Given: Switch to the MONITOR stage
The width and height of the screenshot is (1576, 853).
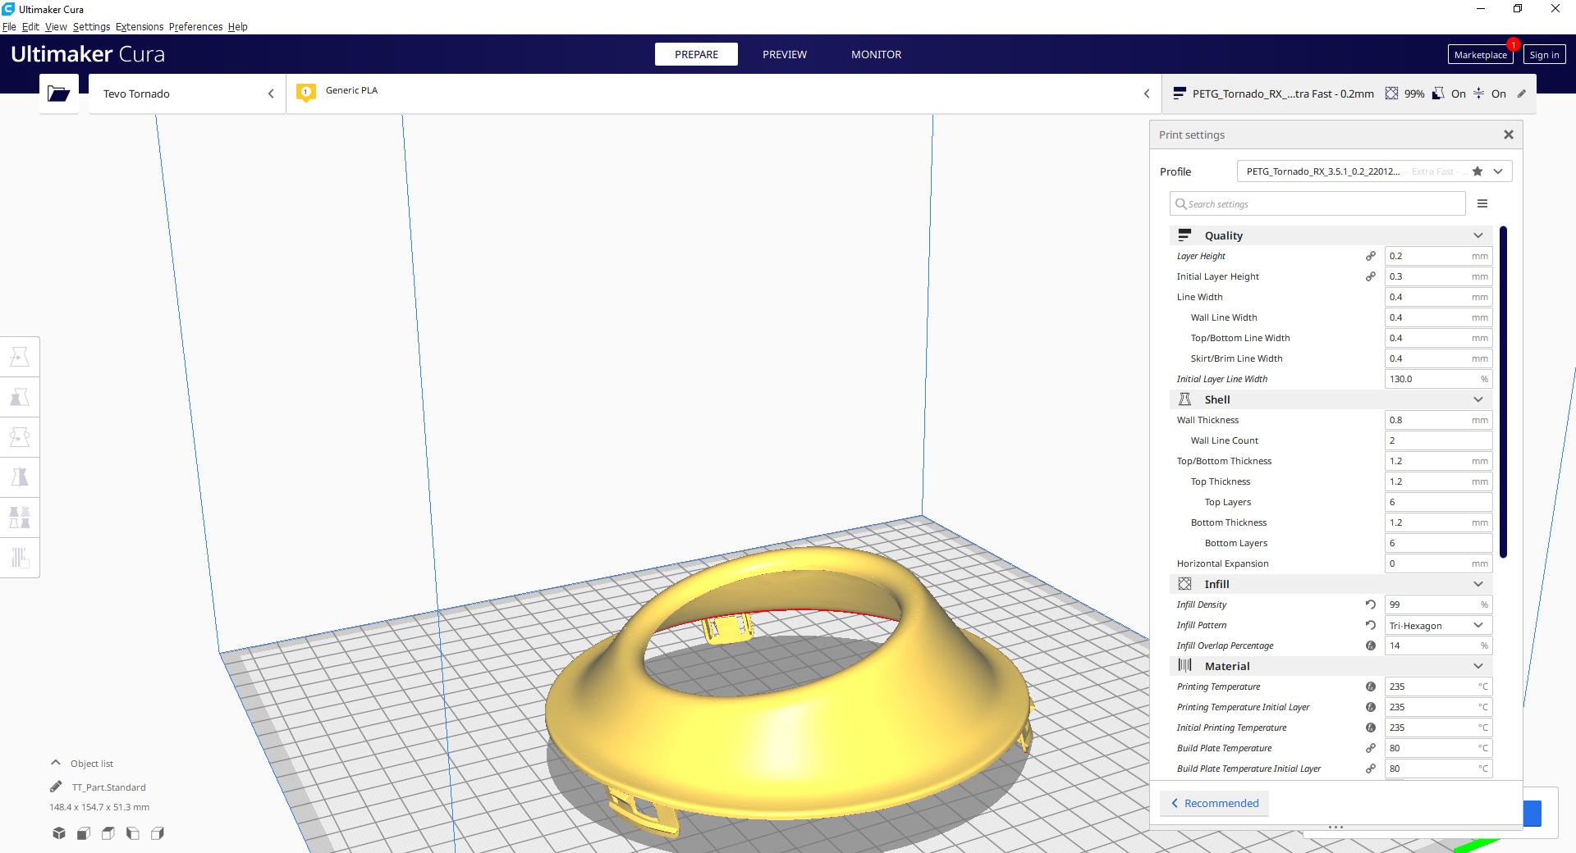Looking at the screenshot, I should point(876,54).
